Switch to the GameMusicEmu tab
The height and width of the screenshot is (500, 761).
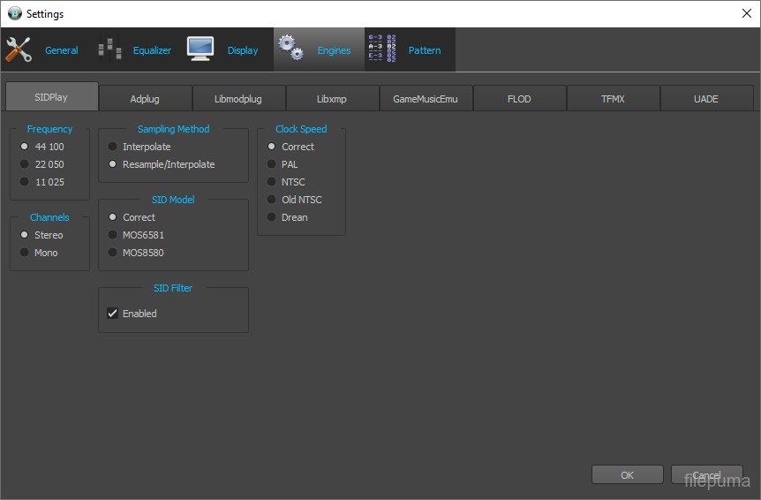(426, 99)
